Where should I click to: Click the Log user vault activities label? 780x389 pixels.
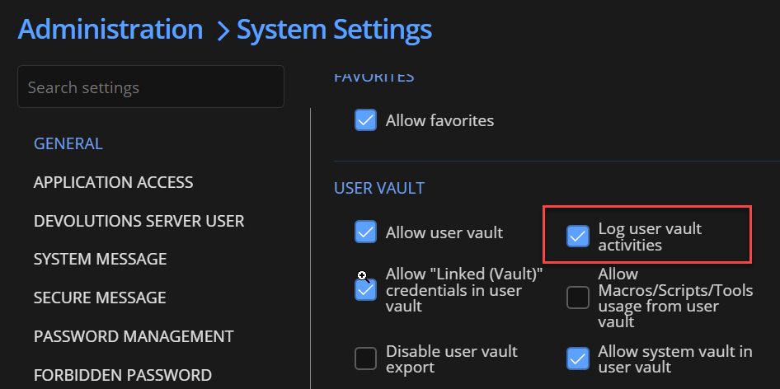tap(650, 237)
